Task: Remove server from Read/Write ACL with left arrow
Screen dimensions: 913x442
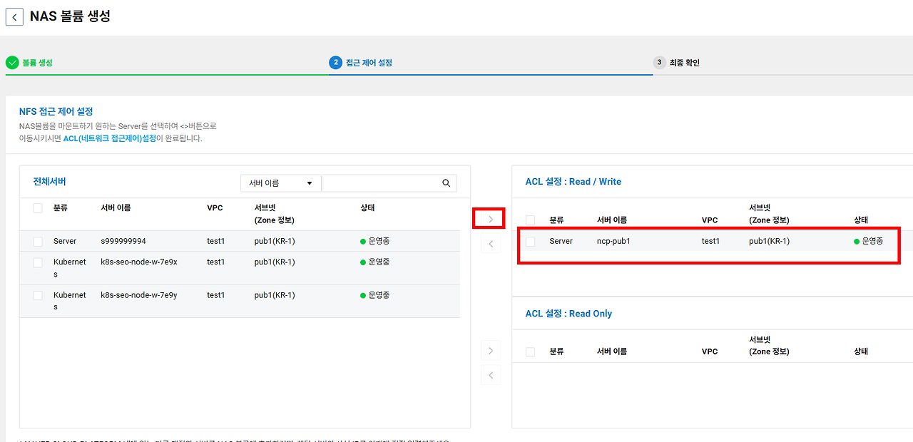Action: [490, 245]
